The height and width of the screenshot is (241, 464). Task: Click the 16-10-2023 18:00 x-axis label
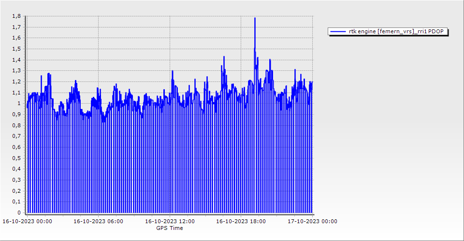241,222
